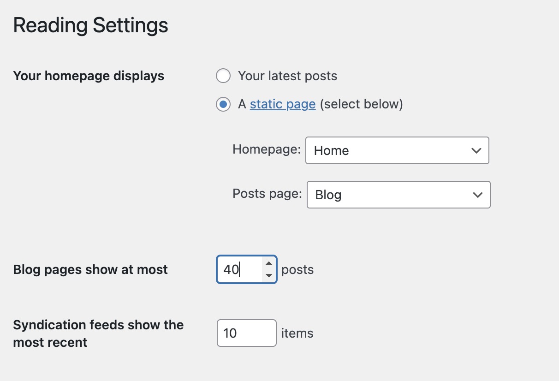Click the "Your homepage displays" row heading
This screenshot has width=559, height=381.
[89, 76]
